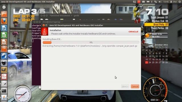Click the Installation heading in installer
The height and width of the screenshot is (102, 182).
pyautogui.click(x=55, y=30)
